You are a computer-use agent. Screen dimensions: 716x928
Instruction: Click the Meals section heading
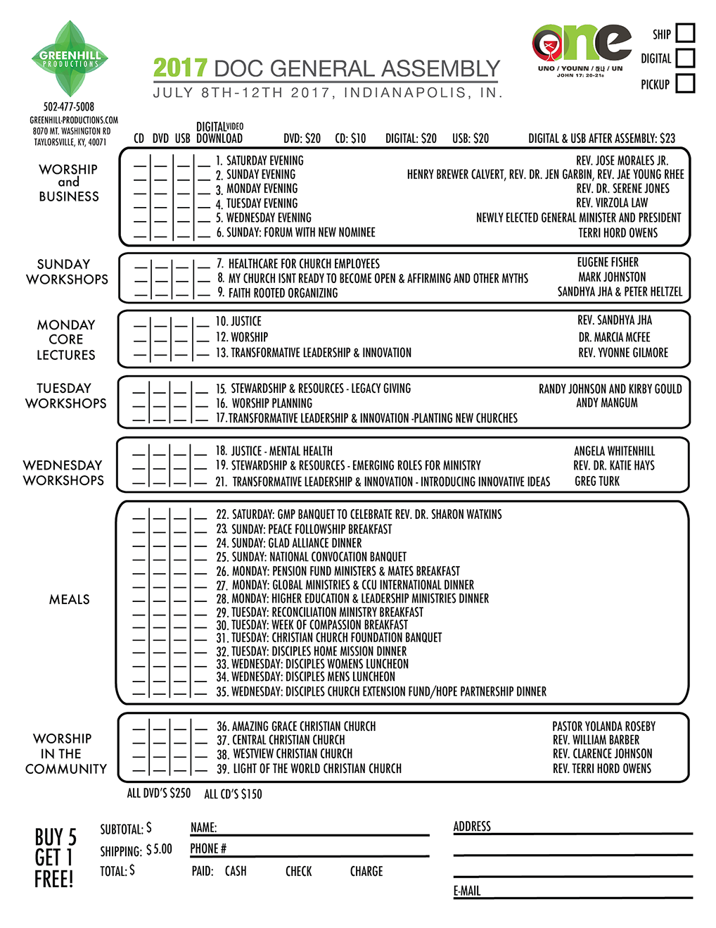click(x=69, y=600)
